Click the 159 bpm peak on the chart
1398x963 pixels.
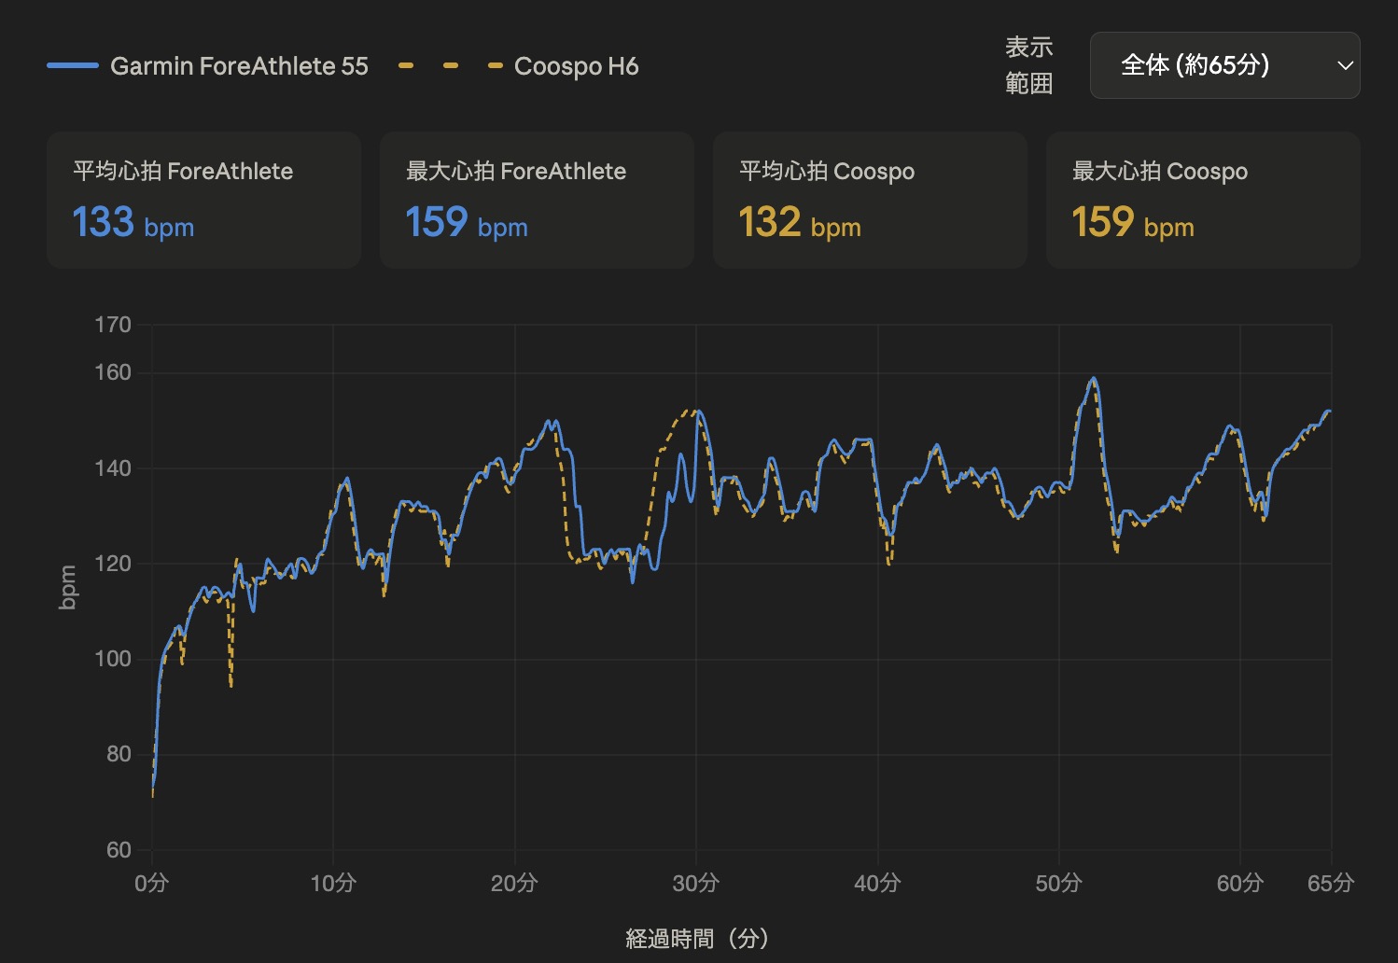coord(1092,379)
